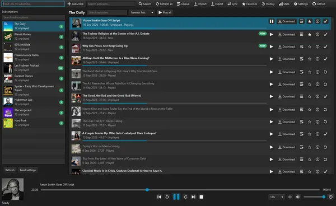
Task: Star 'Why Gas Prices Just Keep Going Up'
Action: click(310, 46)
